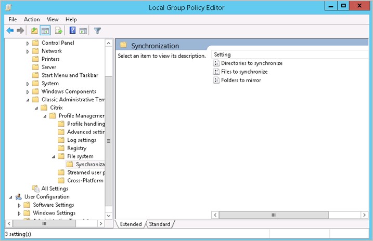373x241 pixels.
Task: Switch to the Standard tab
Action: pos(160,224)
